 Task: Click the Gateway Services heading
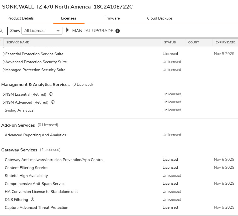(19, 150)
